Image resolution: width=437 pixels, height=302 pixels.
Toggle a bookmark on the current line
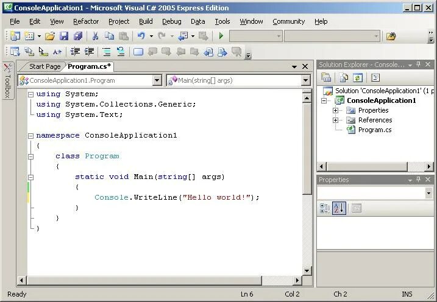(138, 52)
